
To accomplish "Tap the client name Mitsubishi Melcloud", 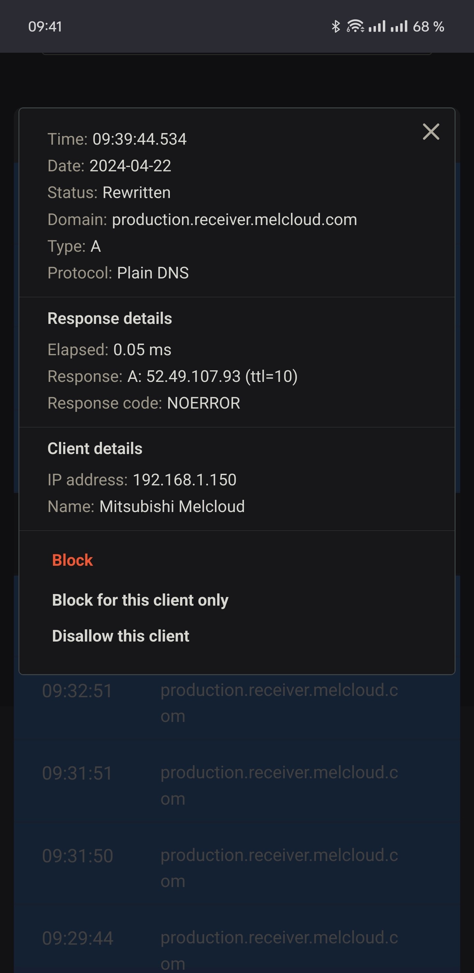I will [x=172, y=506].
